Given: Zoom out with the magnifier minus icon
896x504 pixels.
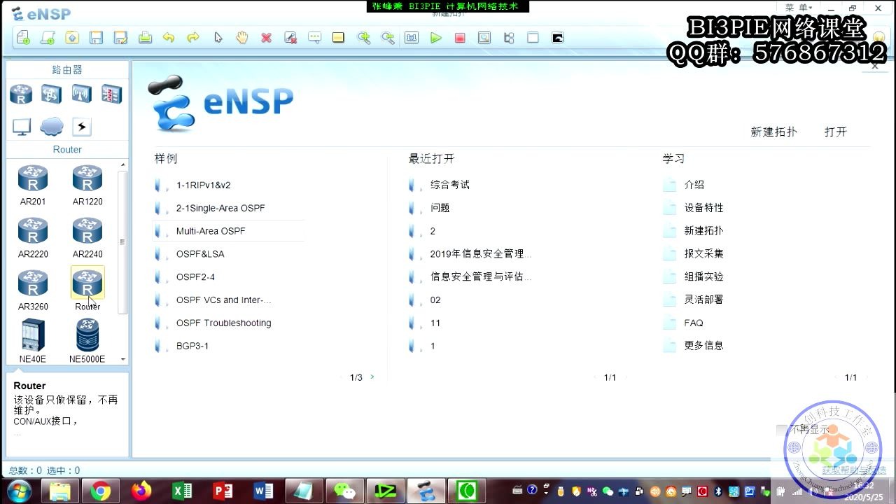Looking at the screenshot, I should pos(387,38).
